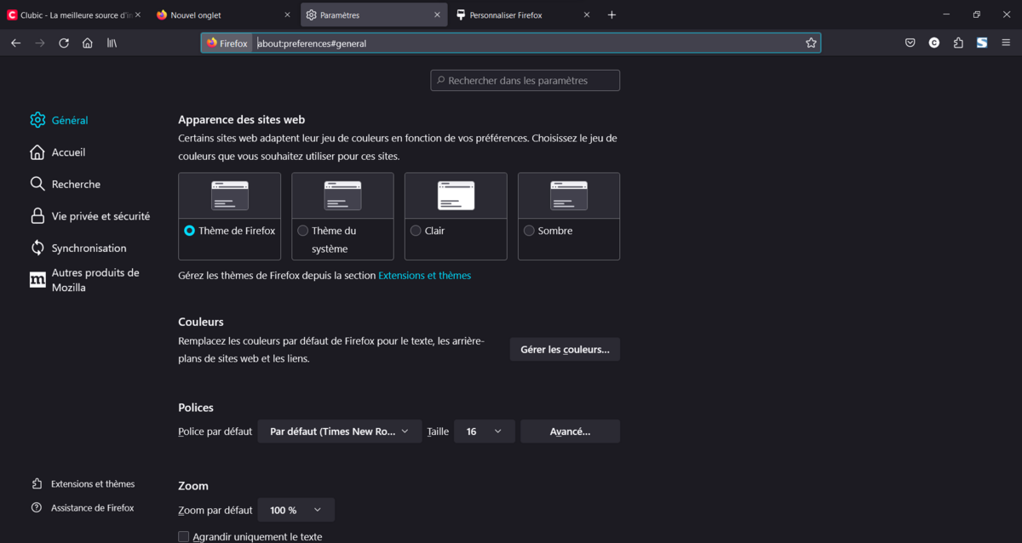Open Extensions et thèmes in sidebar

(x=83, y=483)
